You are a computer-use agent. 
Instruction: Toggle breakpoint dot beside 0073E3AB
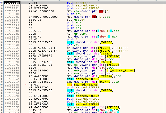pos(2,96)
